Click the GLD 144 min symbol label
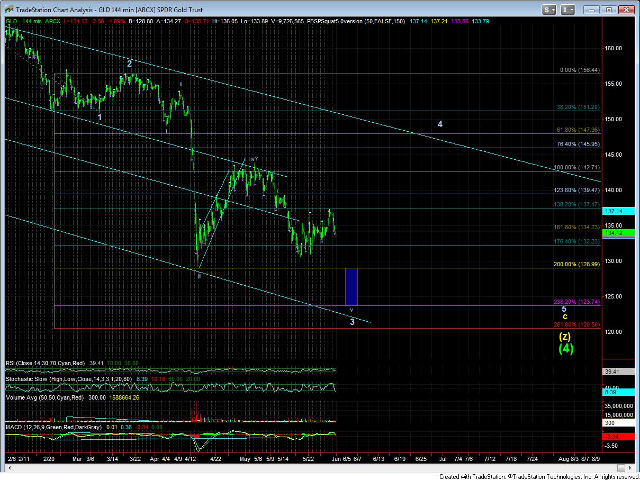The image size is (640, 480). (x=24, y=21)
